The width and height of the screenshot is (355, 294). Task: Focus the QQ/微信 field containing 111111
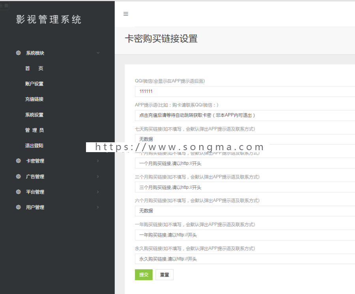[x=245, y=91]
